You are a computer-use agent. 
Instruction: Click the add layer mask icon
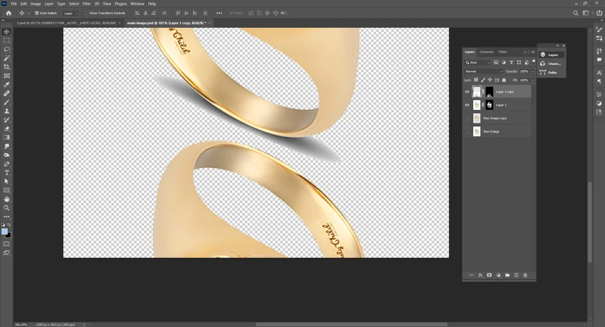489,275
